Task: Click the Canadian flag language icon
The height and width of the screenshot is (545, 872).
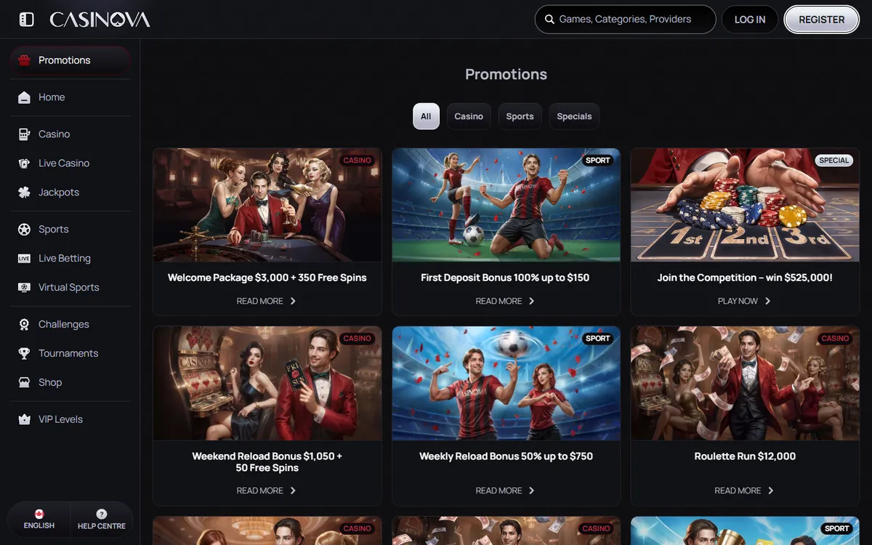Action: 39,514
